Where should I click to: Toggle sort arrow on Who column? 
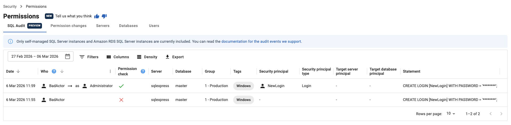62,71
